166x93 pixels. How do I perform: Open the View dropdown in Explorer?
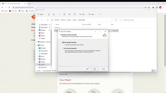point(92,14)
